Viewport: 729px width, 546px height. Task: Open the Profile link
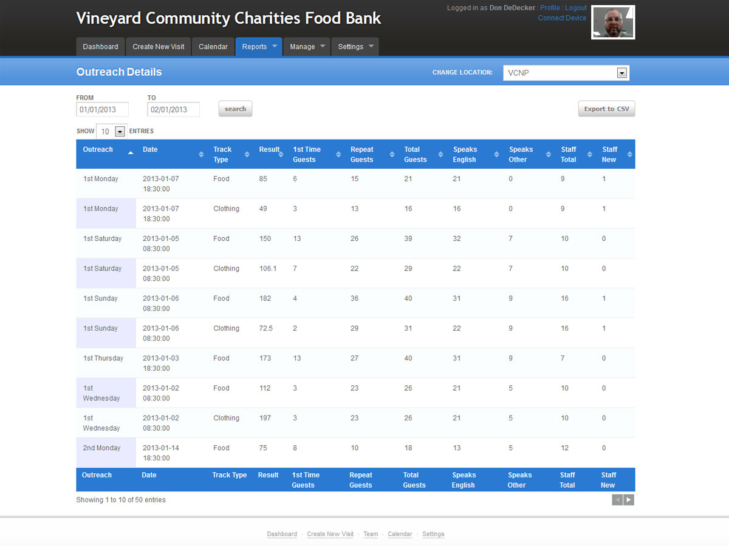[x=550, y=8]
